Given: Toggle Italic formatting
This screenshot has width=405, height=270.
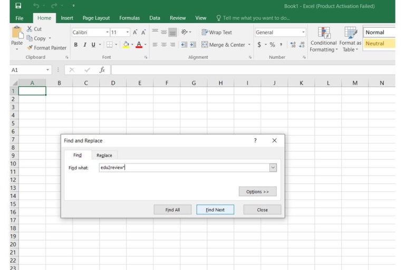Looking at the screenshot, I should (x=85, y=45).
